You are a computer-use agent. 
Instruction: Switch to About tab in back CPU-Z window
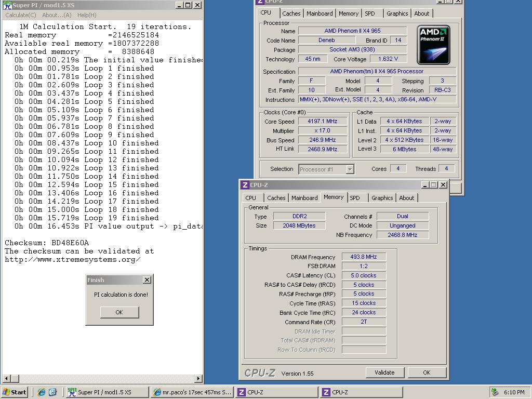click(422, 14)
